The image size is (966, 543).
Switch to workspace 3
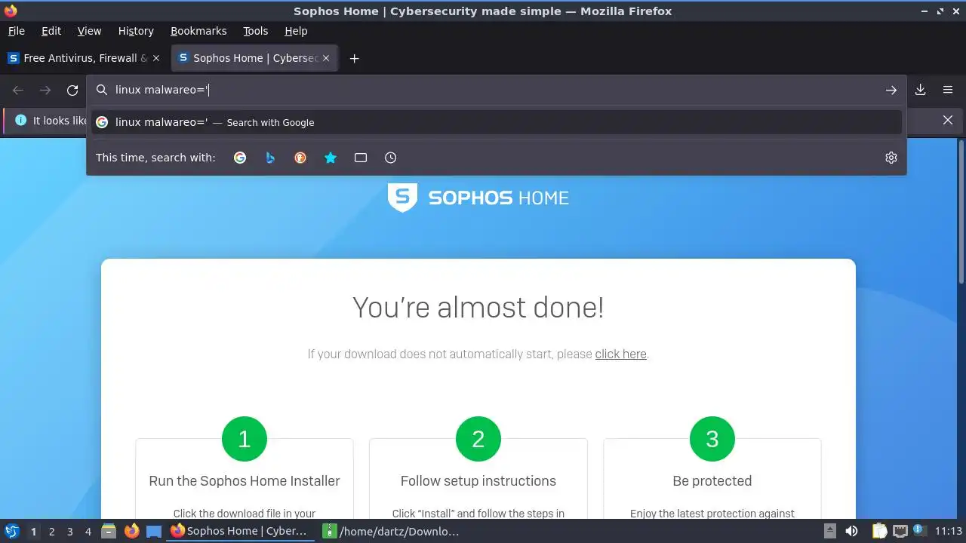point(69,531)
